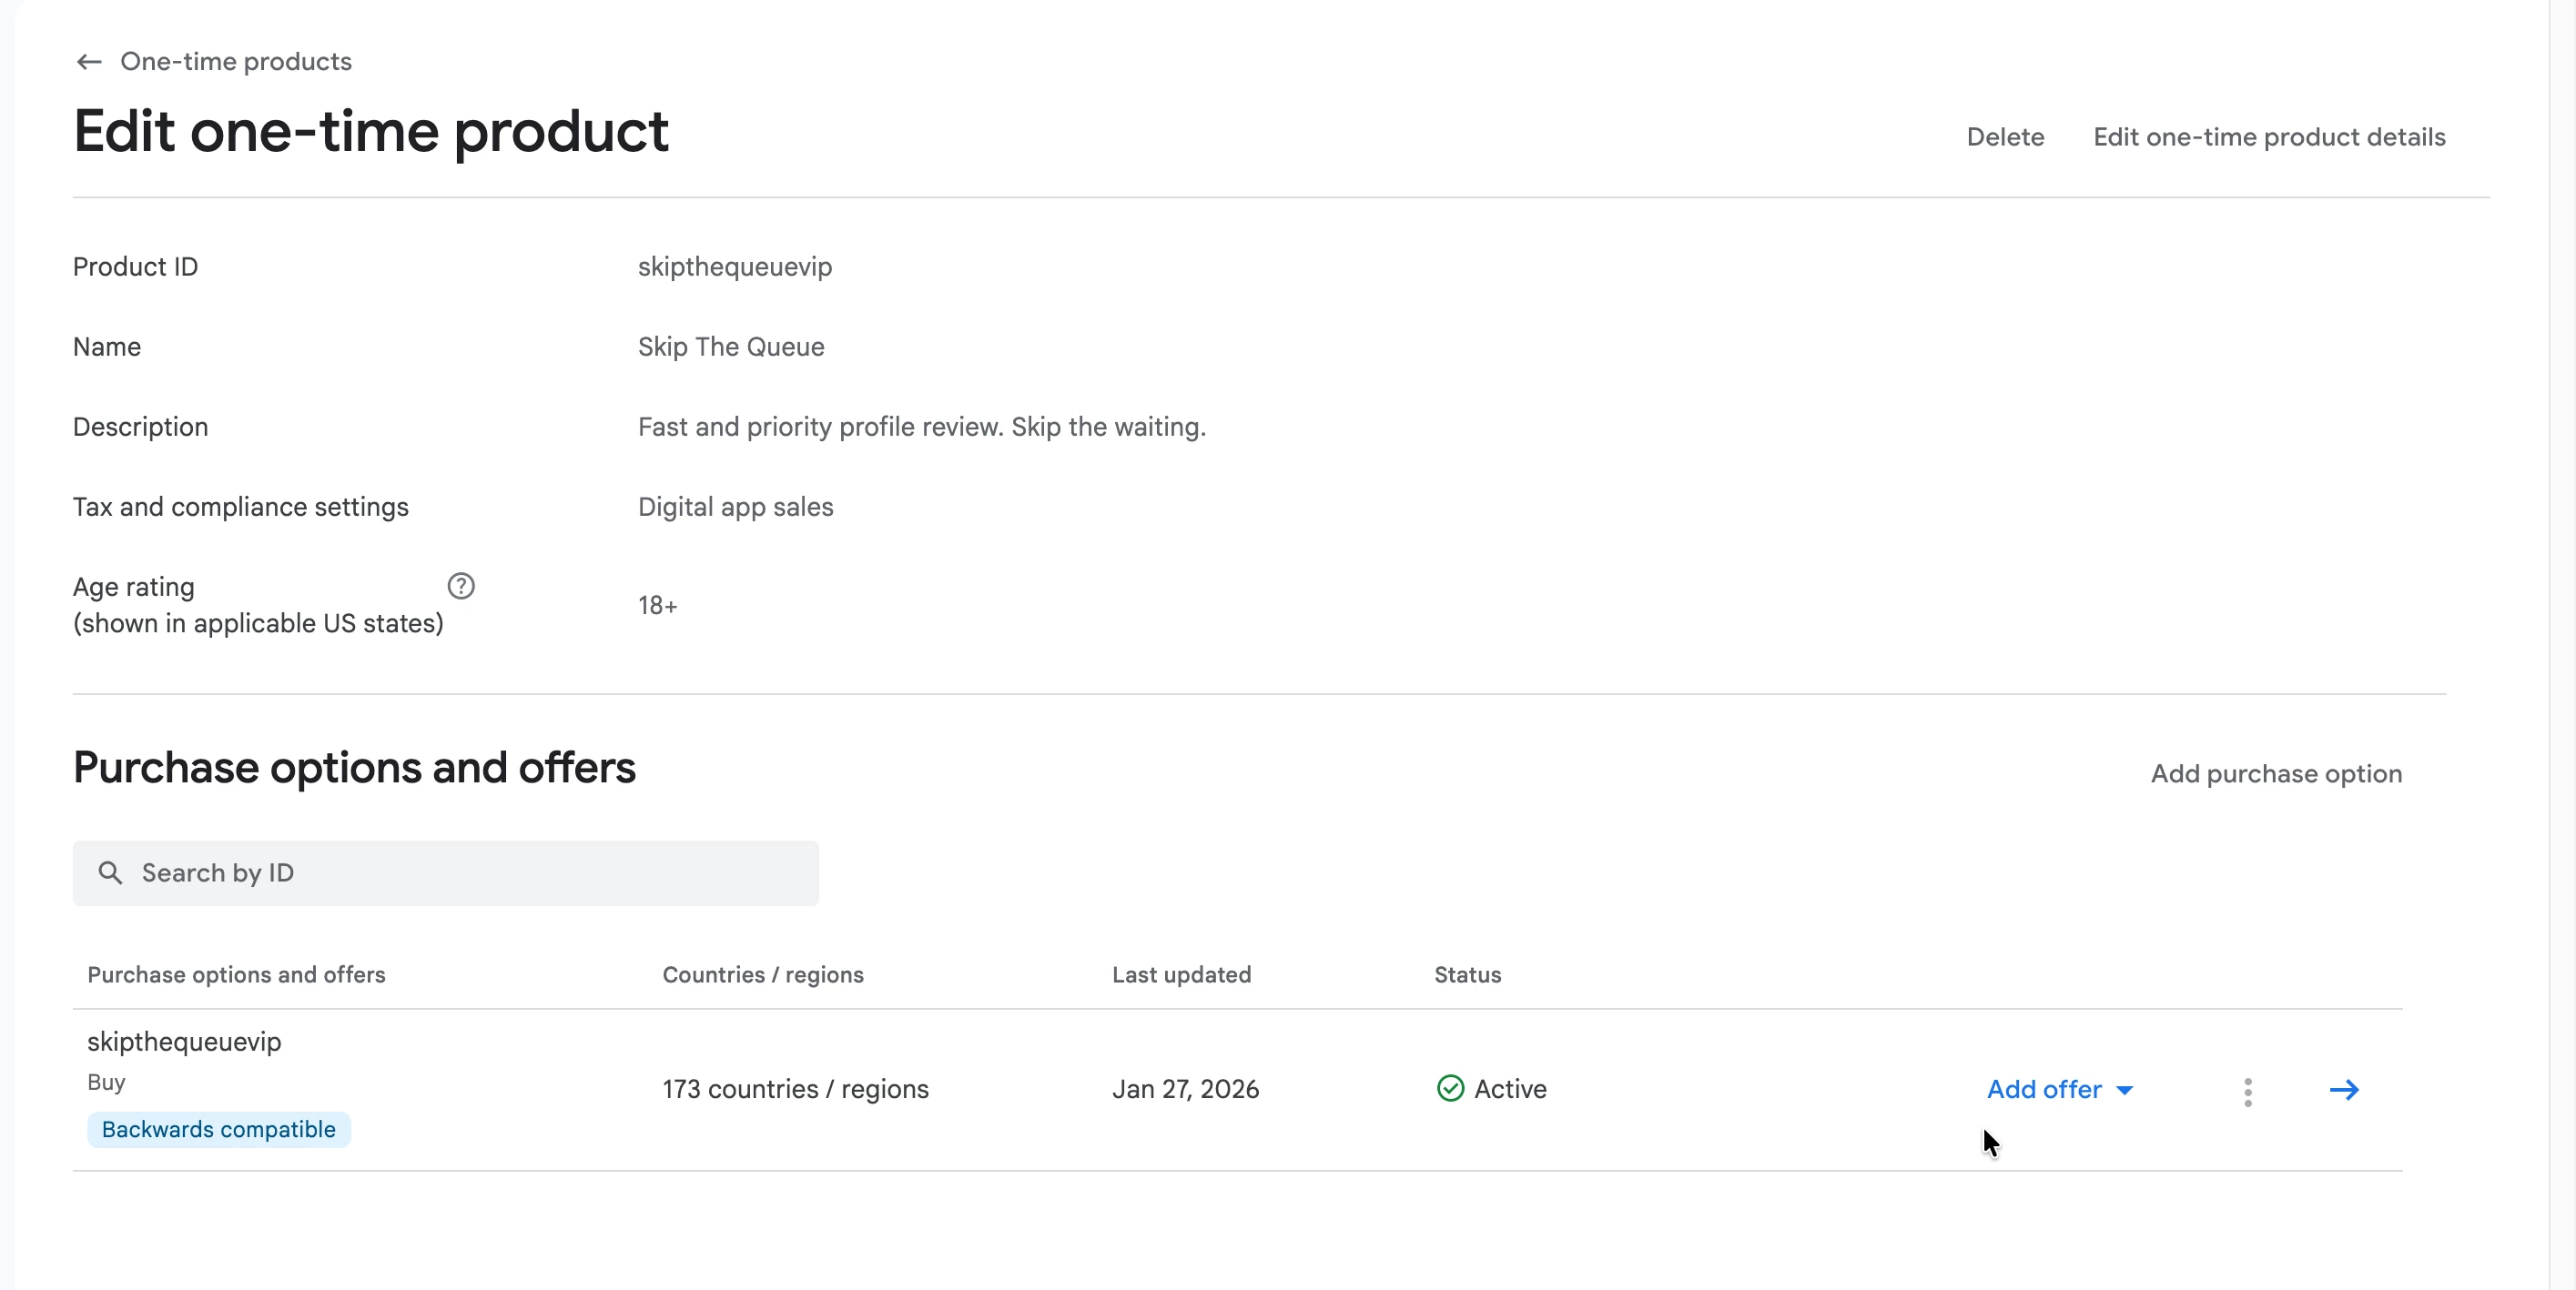Click Add purchase option
Image resolution: width=2576 pixels, height=1290 pixels.
point(2275,773)
